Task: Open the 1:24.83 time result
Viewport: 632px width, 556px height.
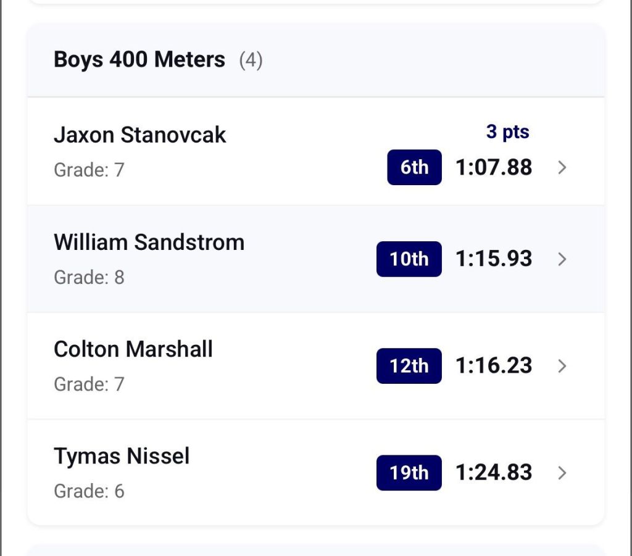Action: click(494, 472)
